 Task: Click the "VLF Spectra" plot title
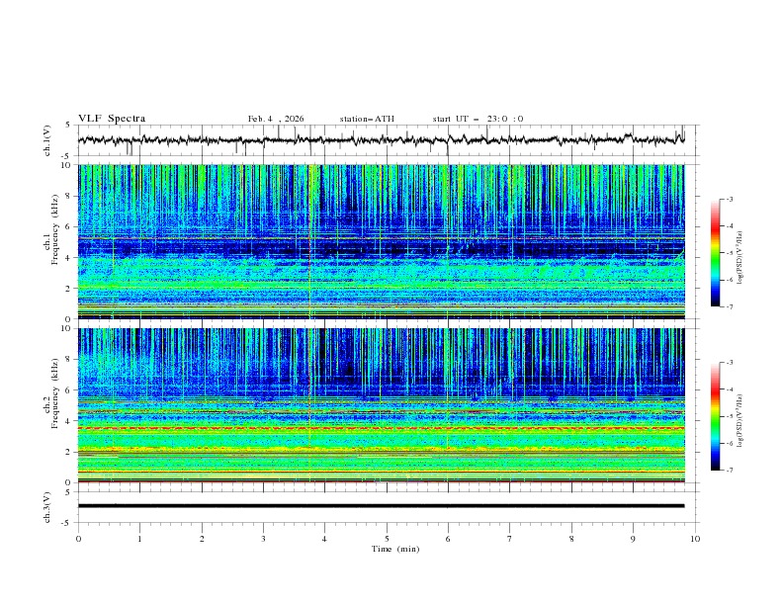112,119
